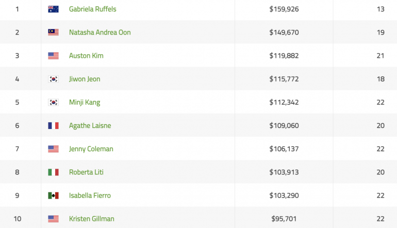Image resolution: width=397 pixels, height=228 pixels.
Task: Select the Jiwon Jeon name link
Action: tap(85, 79)
